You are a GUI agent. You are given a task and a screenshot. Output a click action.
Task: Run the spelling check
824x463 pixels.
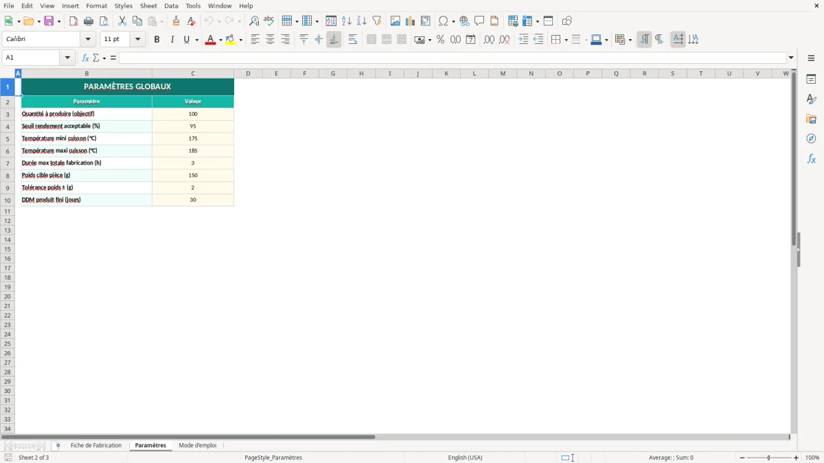tap(269, 21)
